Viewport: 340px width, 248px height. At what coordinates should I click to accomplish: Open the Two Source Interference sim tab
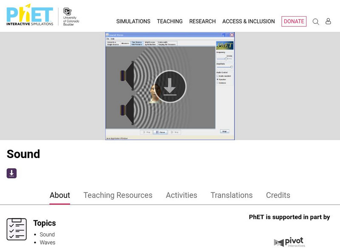coord(137,43)
